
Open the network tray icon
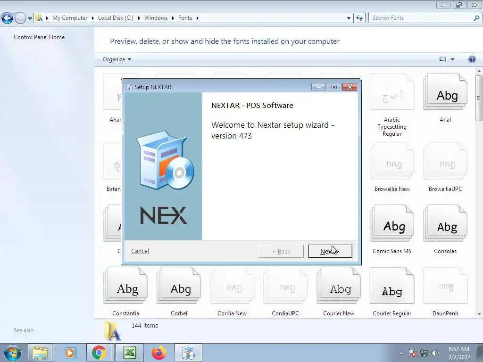click(x=424, y=353)
